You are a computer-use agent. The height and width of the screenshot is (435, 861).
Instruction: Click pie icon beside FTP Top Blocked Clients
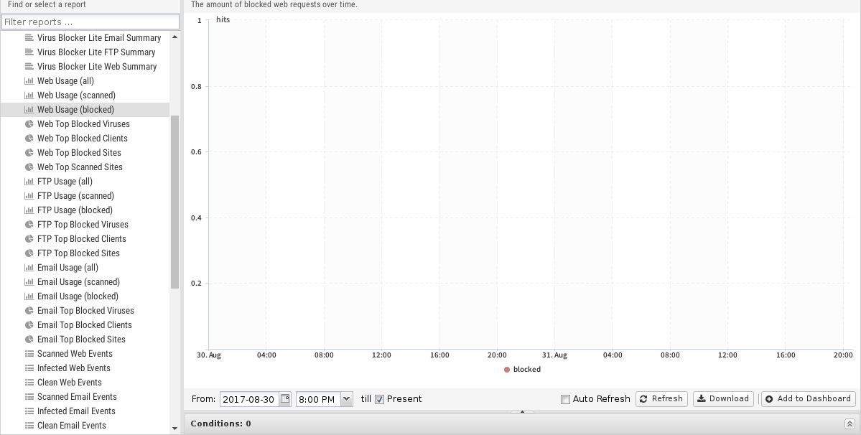coord(29,238)
